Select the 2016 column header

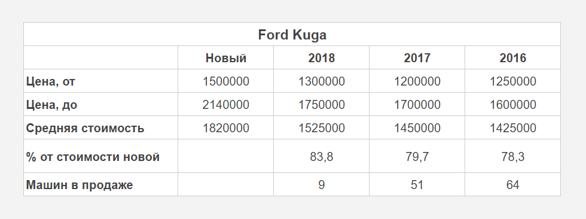(x=513, y=58)
